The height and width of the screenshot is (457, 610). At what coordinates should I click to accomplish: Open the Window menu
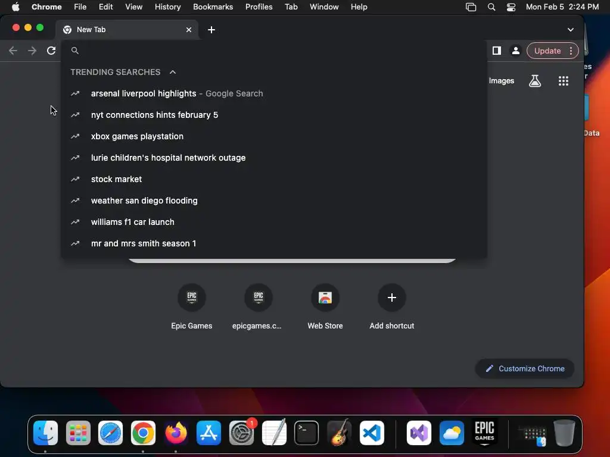point(324,7)
